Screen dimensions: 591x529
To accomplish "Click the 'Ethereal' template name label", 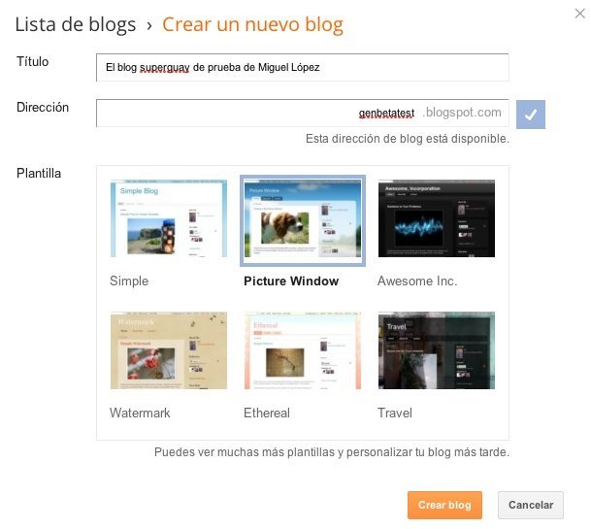I will 267,413.
